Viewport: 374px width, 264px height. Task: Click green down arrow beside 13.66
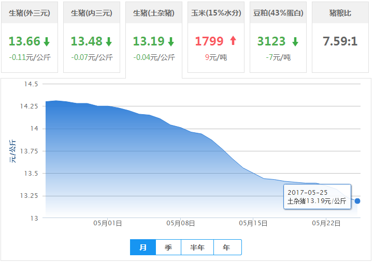[x=47, y=41]
